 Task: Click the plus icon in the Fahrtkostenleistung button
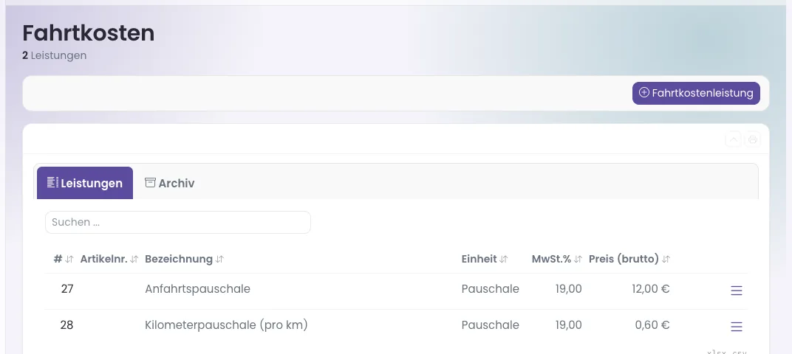pos(644,93)
